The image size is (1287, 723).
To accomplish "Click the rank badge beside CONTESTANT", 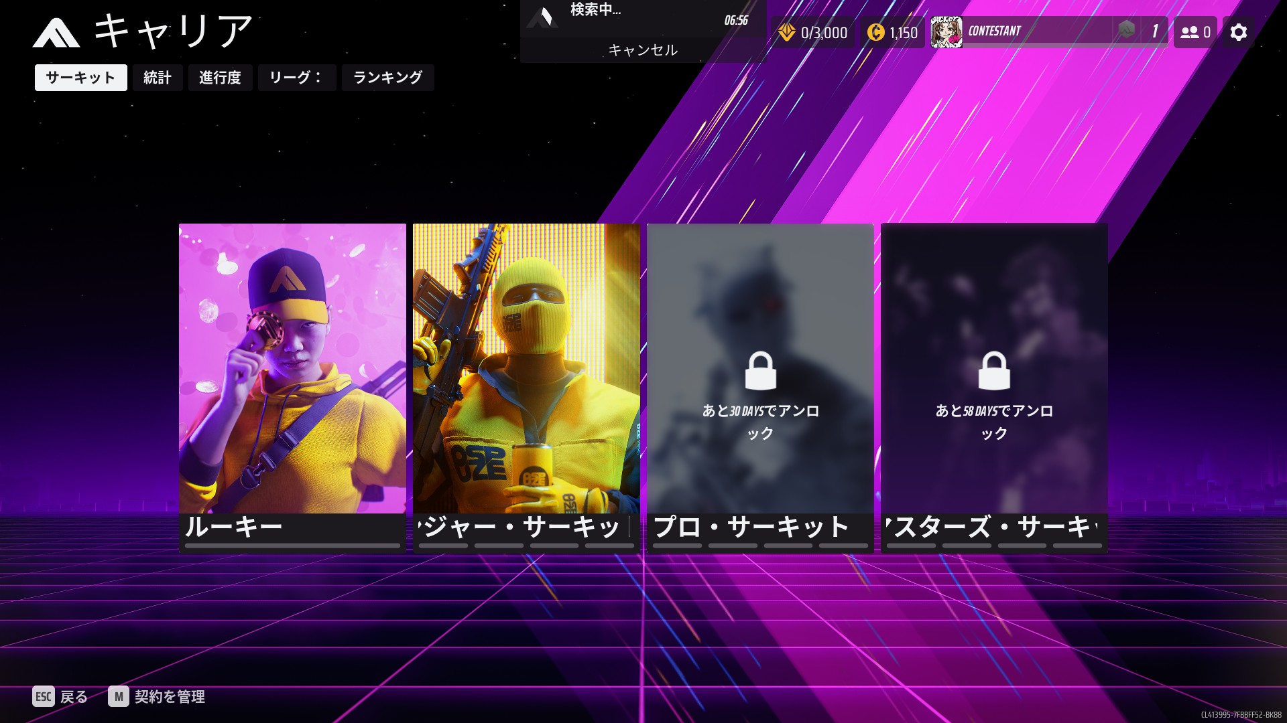I will point(1127,30).
